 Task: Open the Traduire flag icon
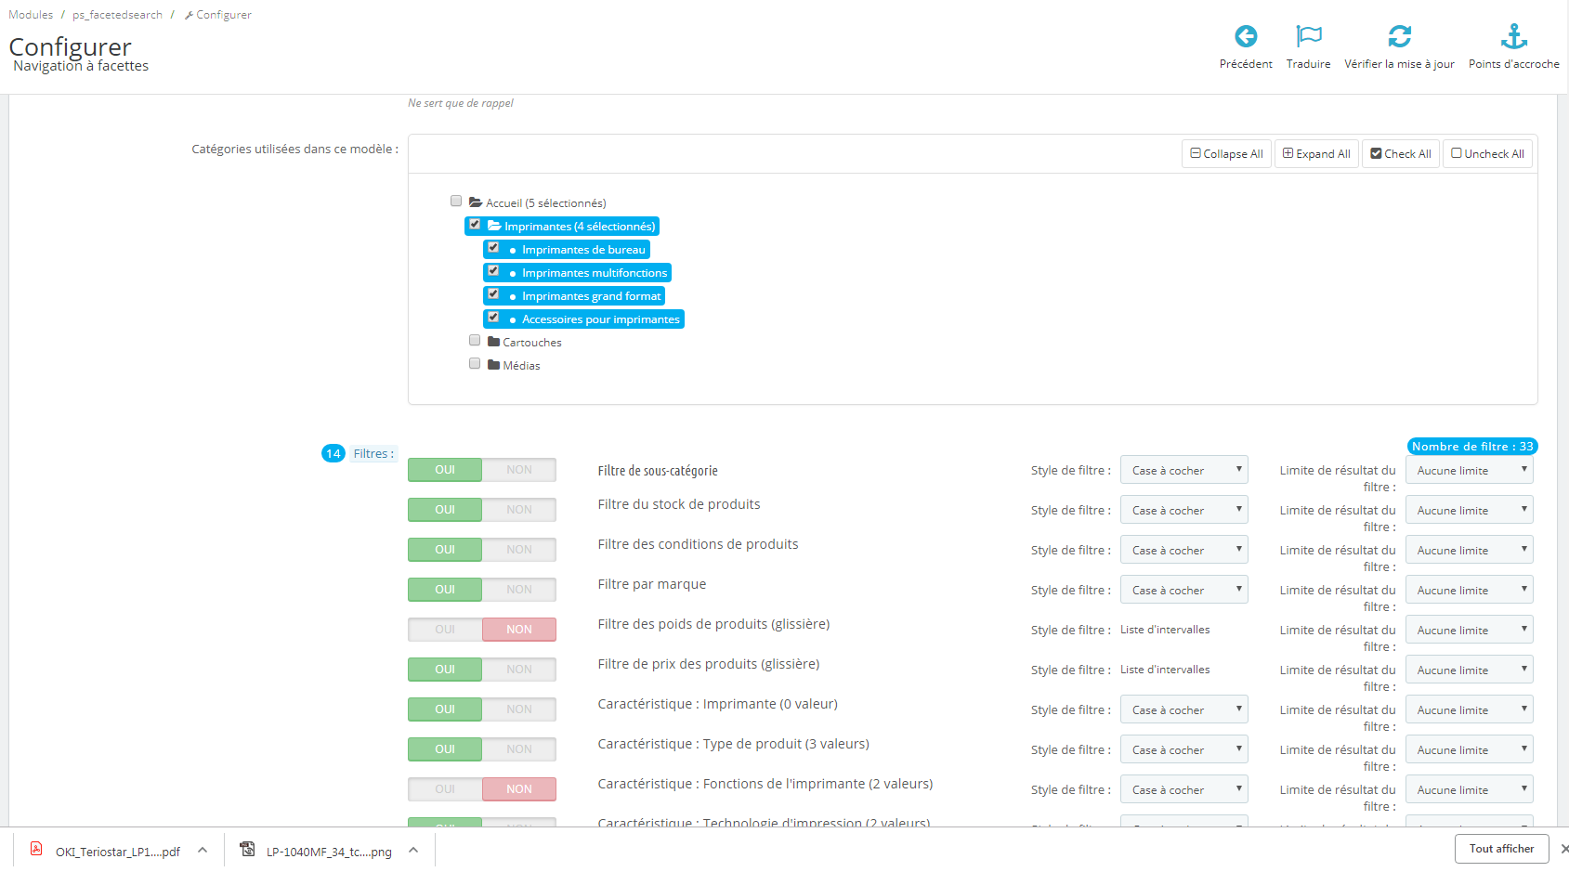pyautogui.click(x=1308, y=36)
